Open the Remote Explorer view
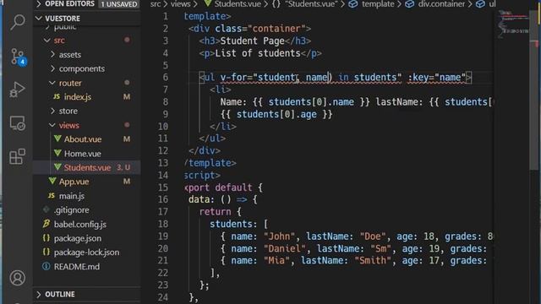541x304 pixels. tap(17, 123)
